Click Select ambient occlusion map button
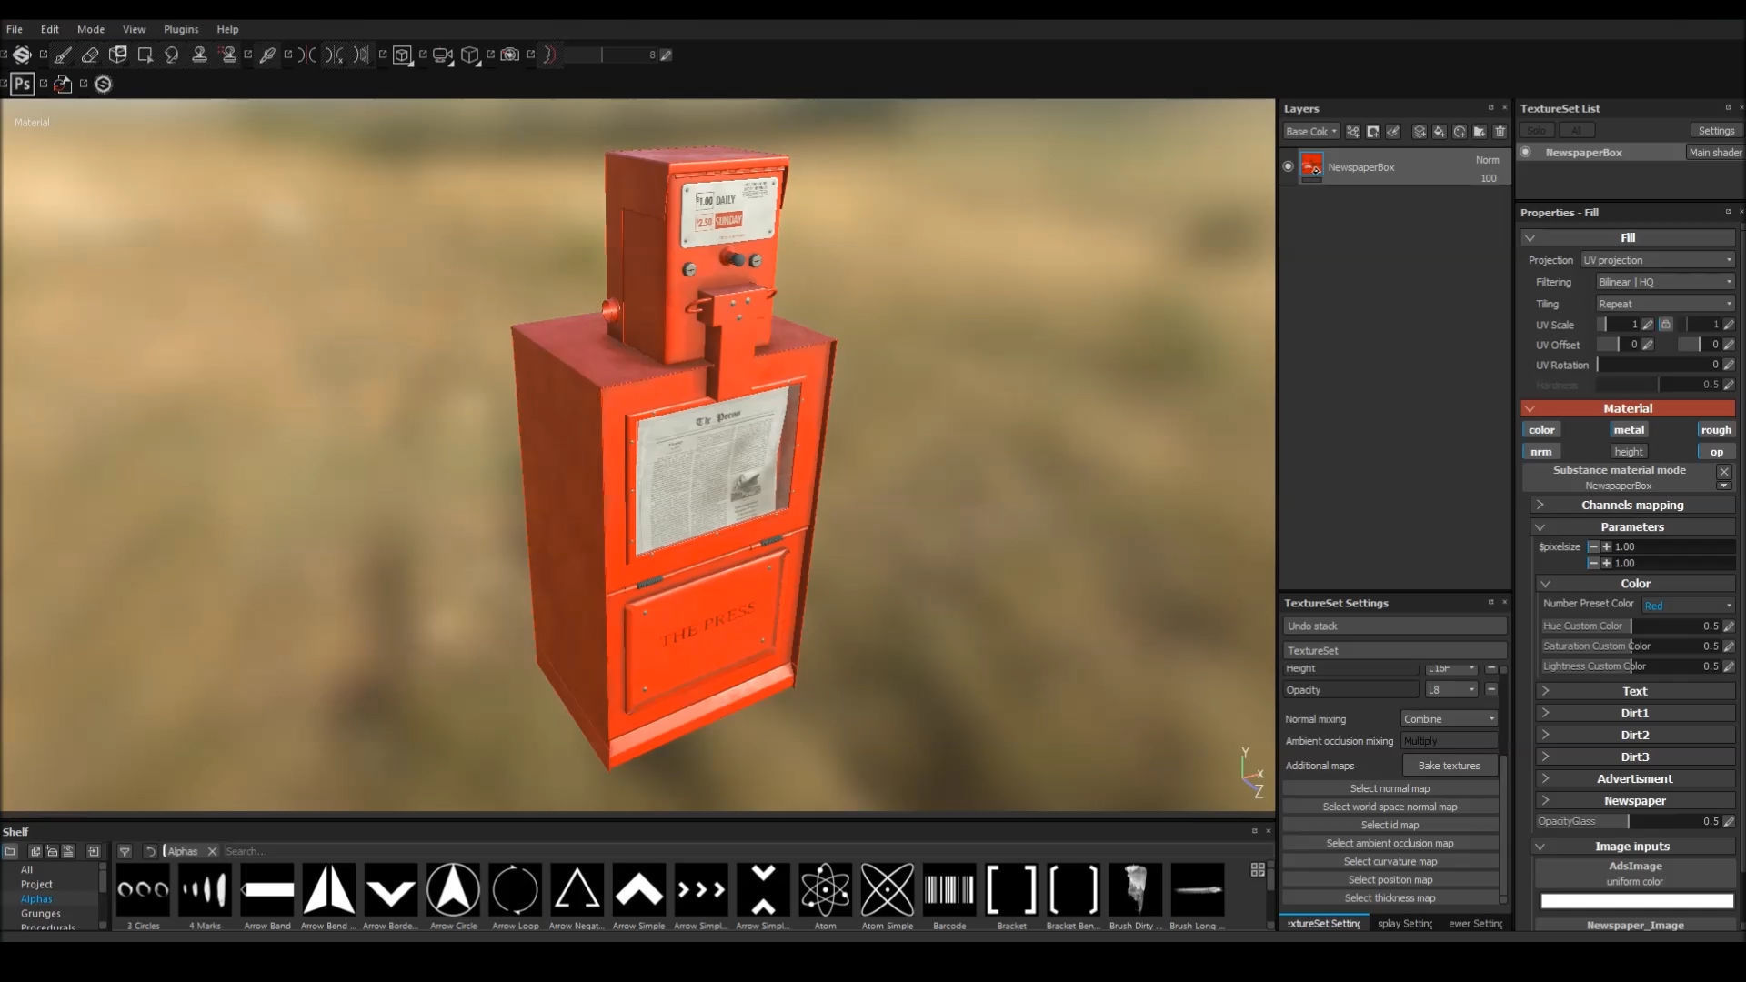Image resolution: width=1746 pixels, height=982 pixels. click(x=1390, y=844)
